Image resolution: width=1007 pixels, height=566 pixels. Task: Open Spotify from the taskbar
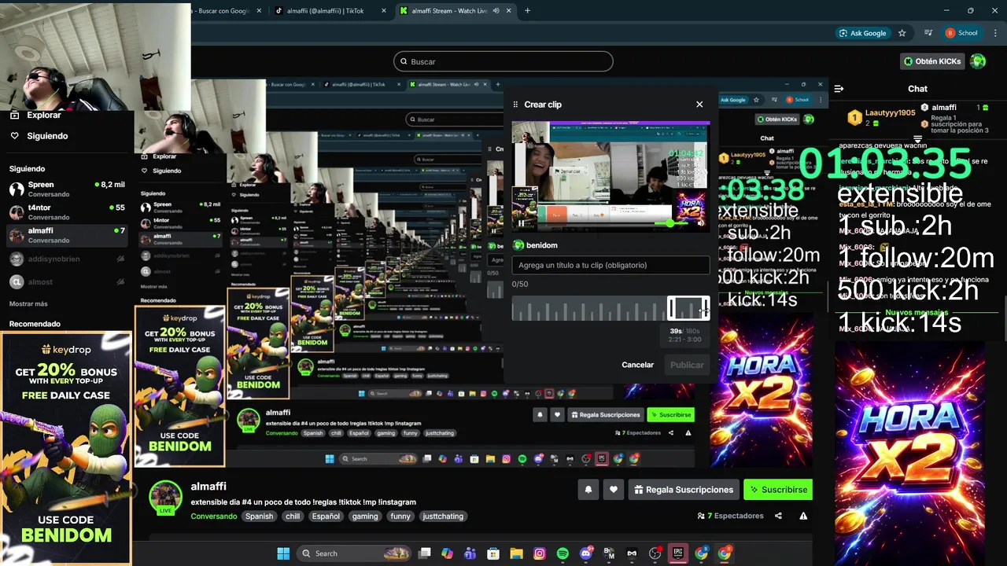563,553
